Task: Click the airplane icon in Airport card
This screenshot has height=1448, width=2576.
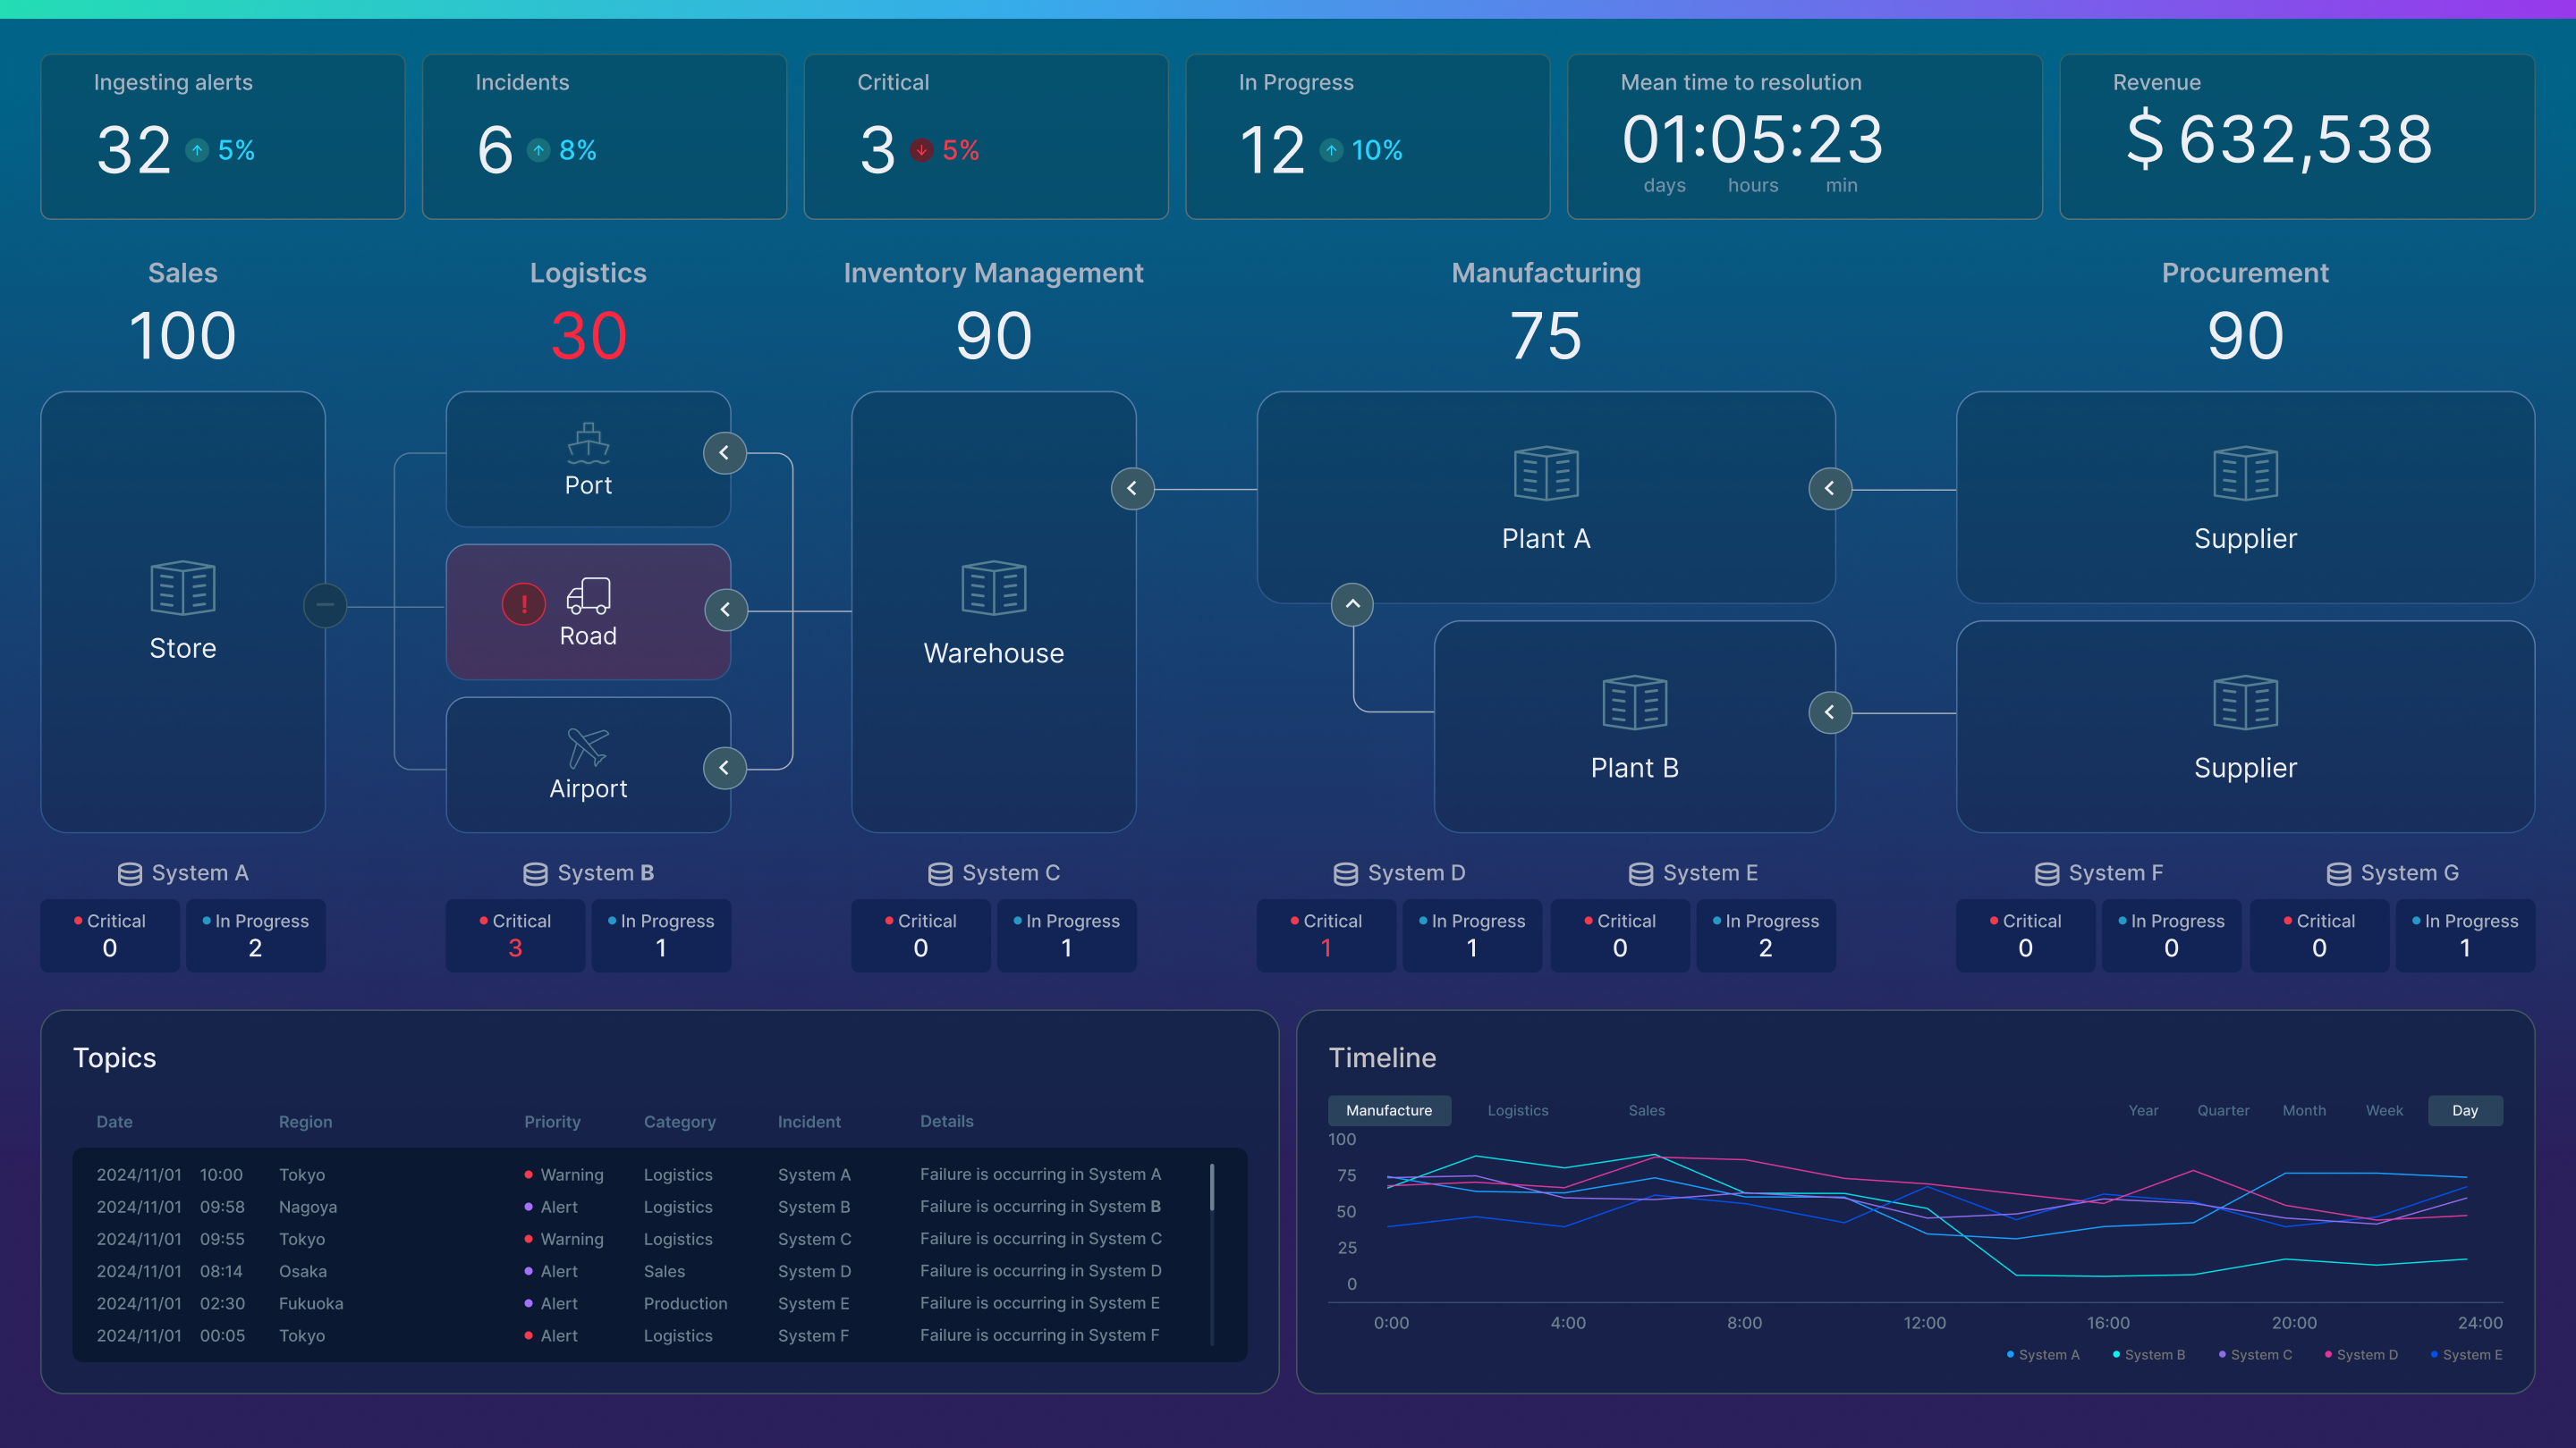Action: pos(588,747)
